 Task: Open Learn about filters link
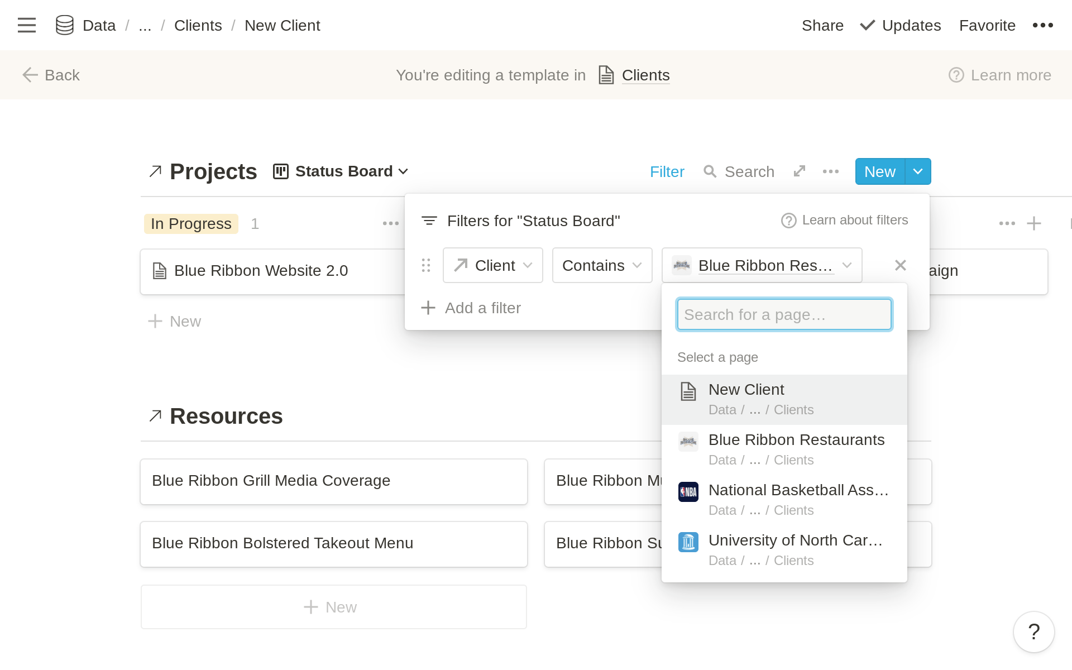click(845, 221)
